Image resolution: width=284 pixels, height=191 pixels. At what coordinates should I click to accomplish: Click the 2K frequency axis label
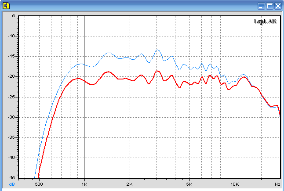pyautogui.click(x=130, y=184)
